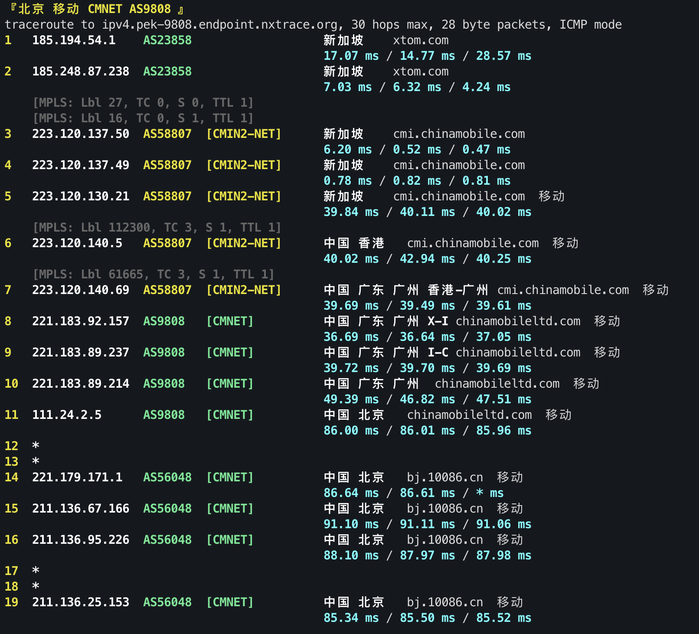
Task: Click latency 39.84 ms on hop 5
Action: [351, 212]
